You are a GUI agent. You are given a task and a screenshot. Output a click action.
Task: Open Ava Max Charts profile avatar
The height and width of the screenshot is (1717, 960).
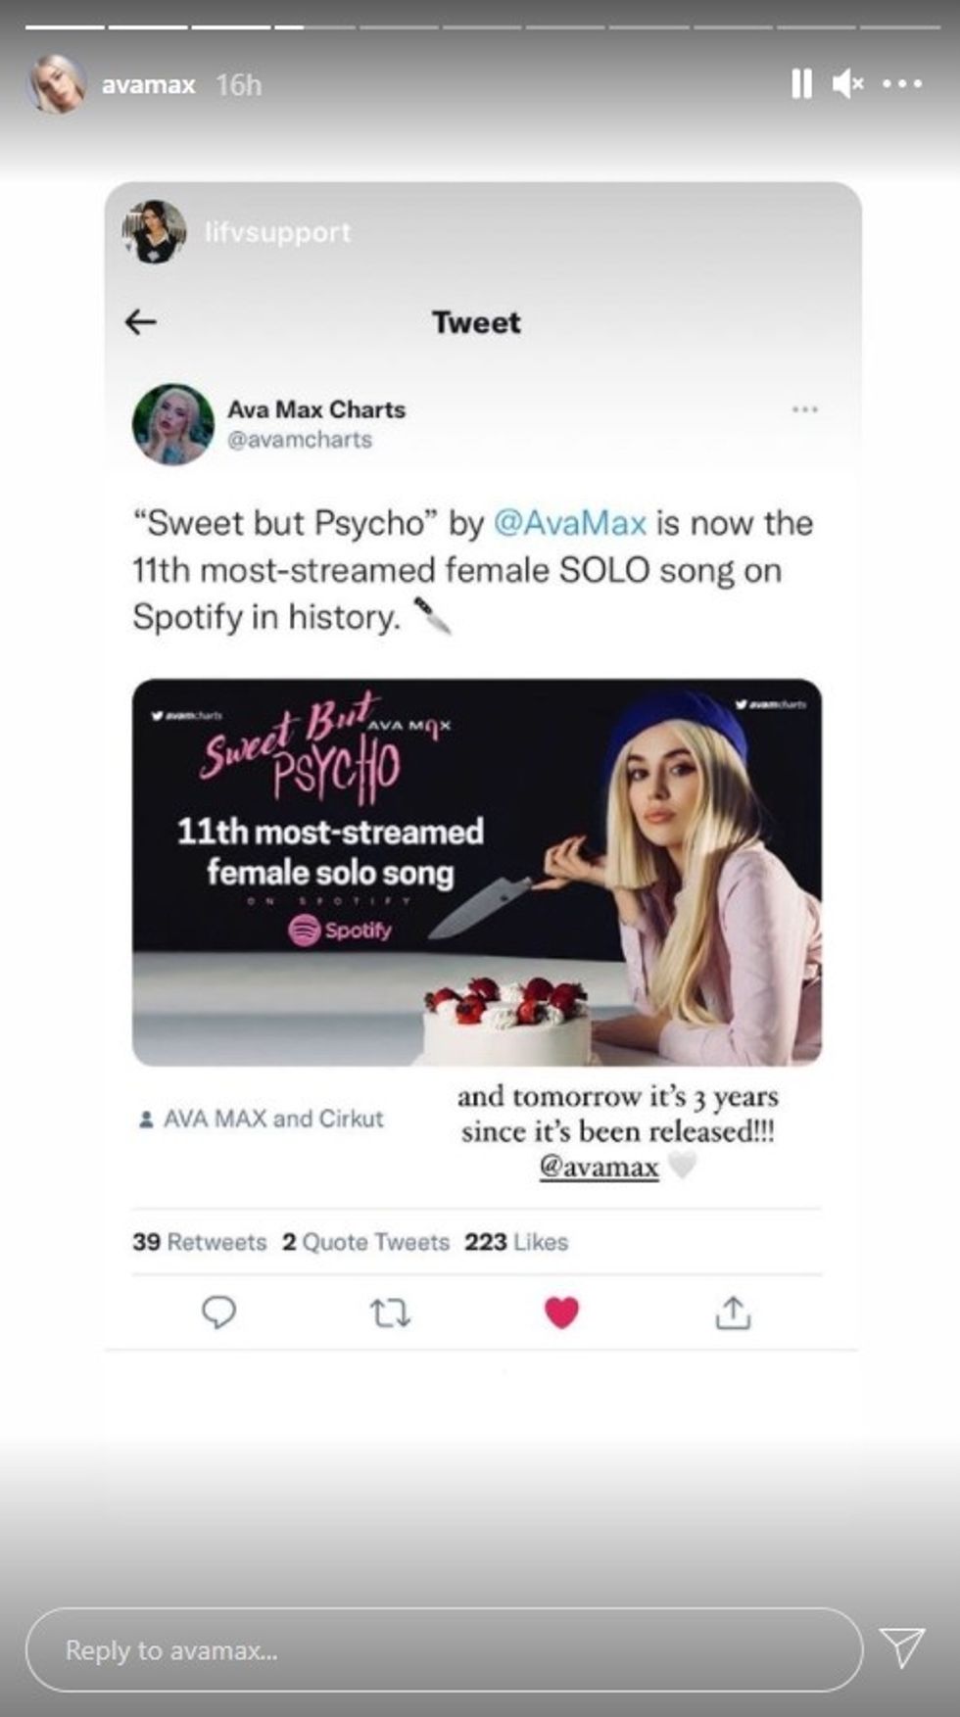tap(172, 424)
